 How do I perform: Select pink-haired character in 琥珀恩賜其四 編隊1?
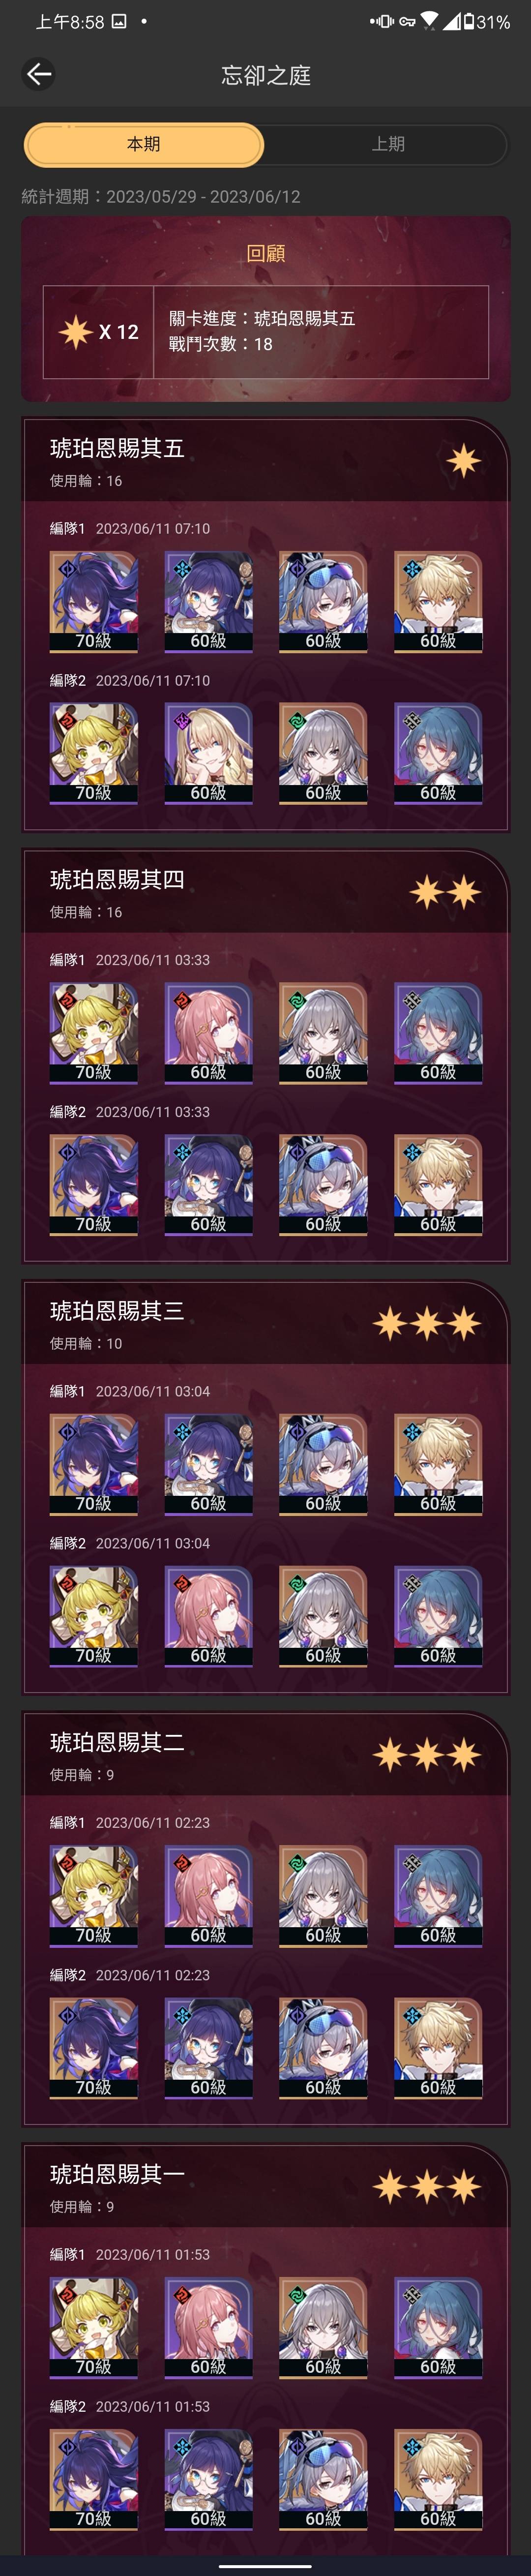pos(208,1032)
